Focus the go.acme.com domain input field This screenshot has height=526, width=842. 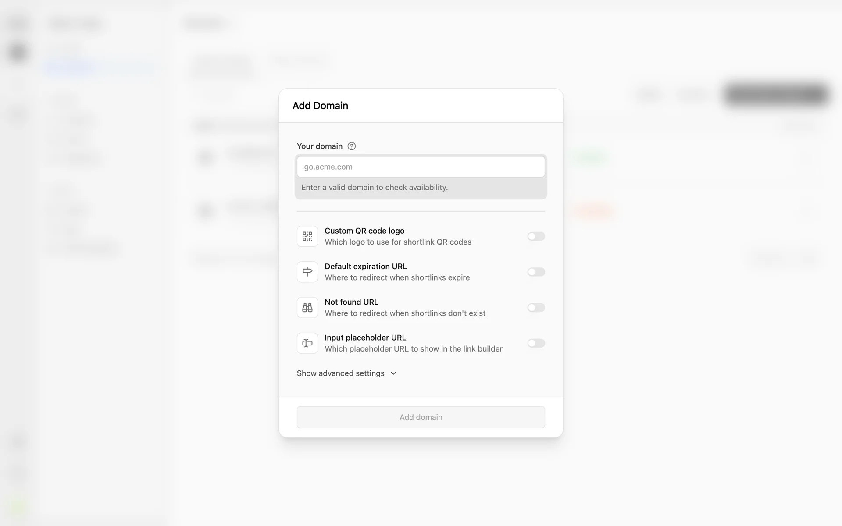click(421, 167)
